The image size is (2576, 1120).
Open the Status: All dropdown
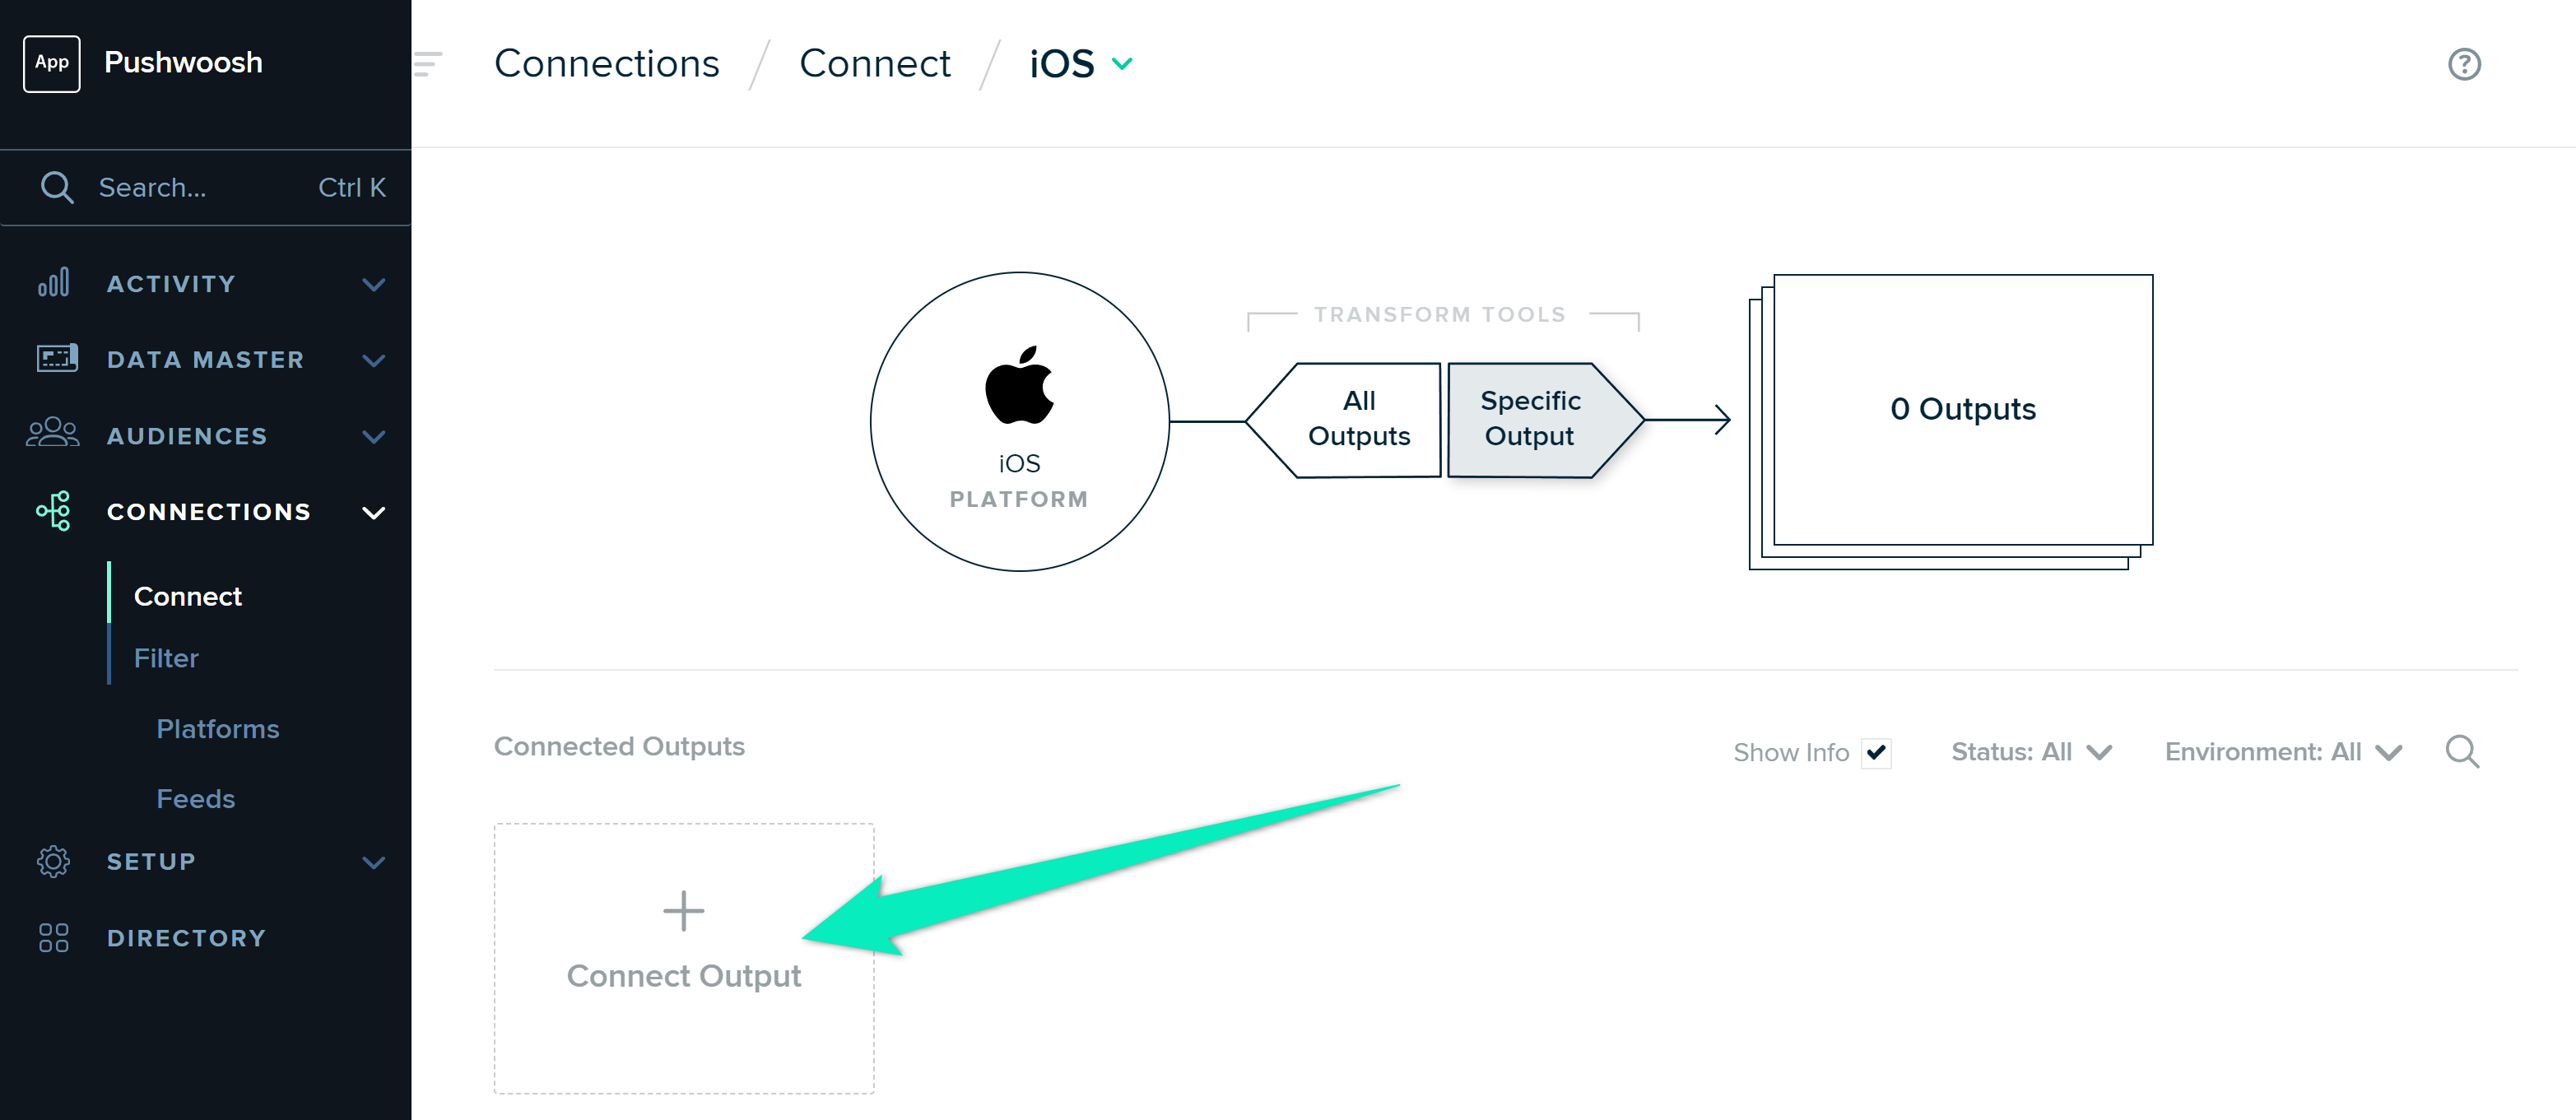(x=2031, y=752)
